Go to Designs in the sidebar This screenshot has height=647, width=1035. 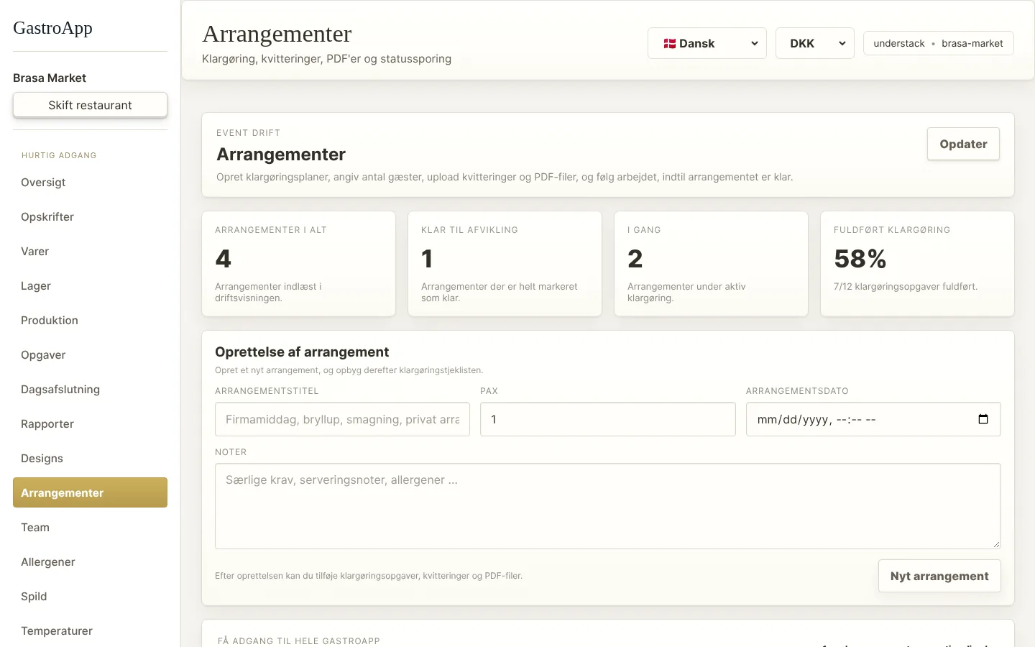[x=90, y=459]
